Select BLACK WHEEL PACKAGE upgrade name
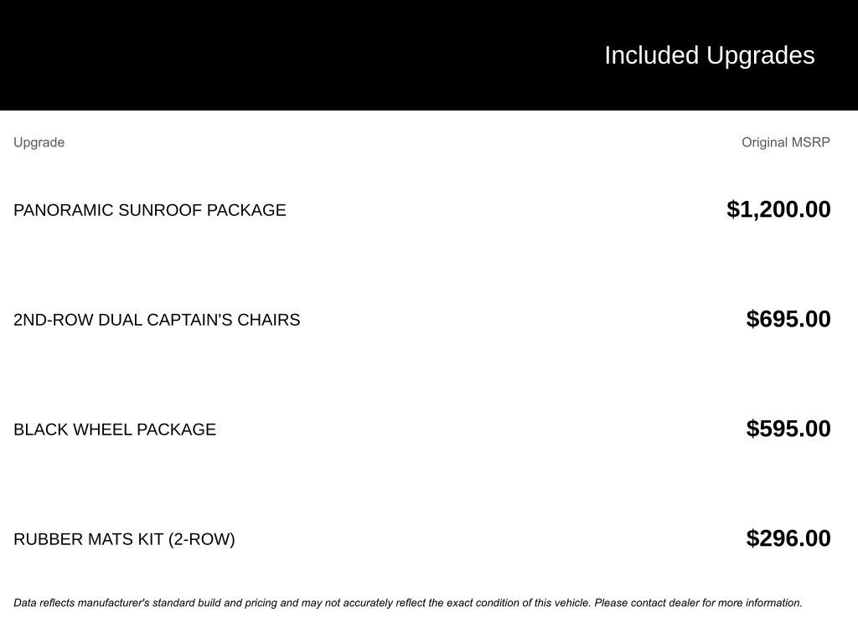This screenshot has width=858, height=643. (x=114, y=430)
